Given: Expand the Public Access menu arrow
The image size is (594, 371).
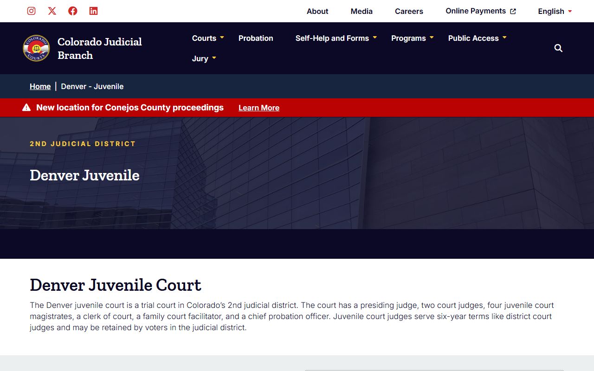Looking at the screenshot, I should [x=504, y=37].
